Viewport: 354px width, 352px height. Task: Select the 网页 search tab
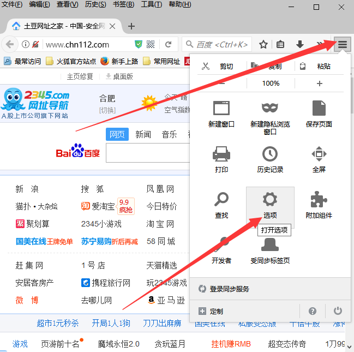coord(117,134)
